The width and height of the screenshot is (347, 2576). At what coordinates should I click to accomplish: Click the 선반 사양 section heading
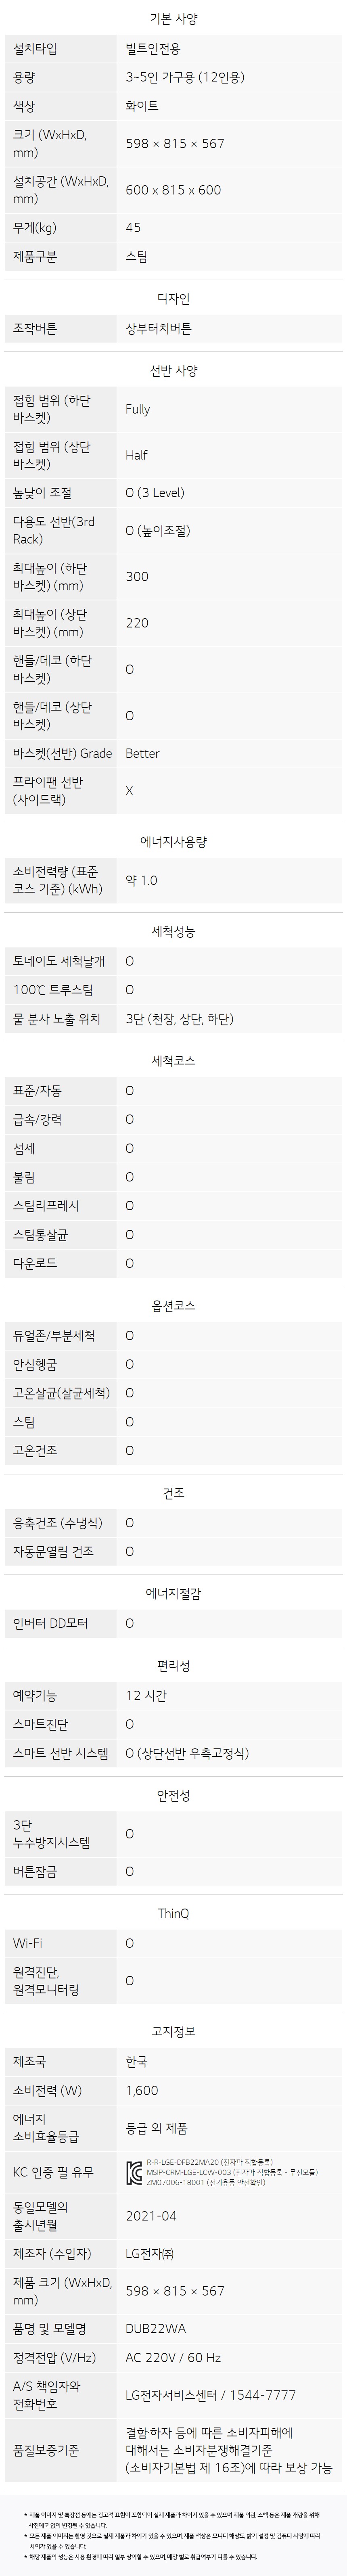point(173,370)
